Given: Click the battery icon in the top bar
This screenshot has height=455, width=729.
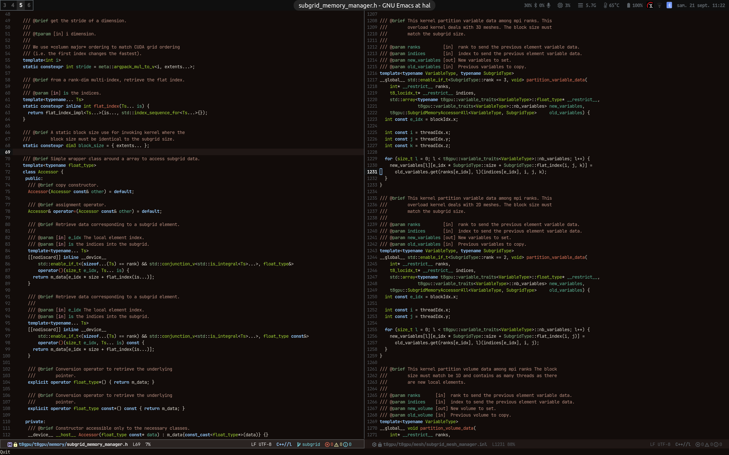Looking at the screenshot, I should click(629, 5).
